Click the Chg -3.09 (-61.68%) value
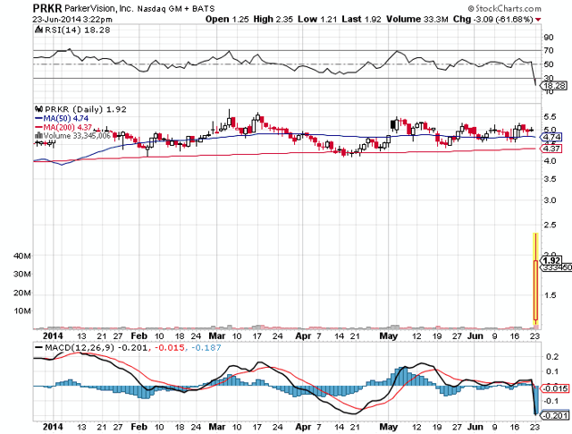 493,19
